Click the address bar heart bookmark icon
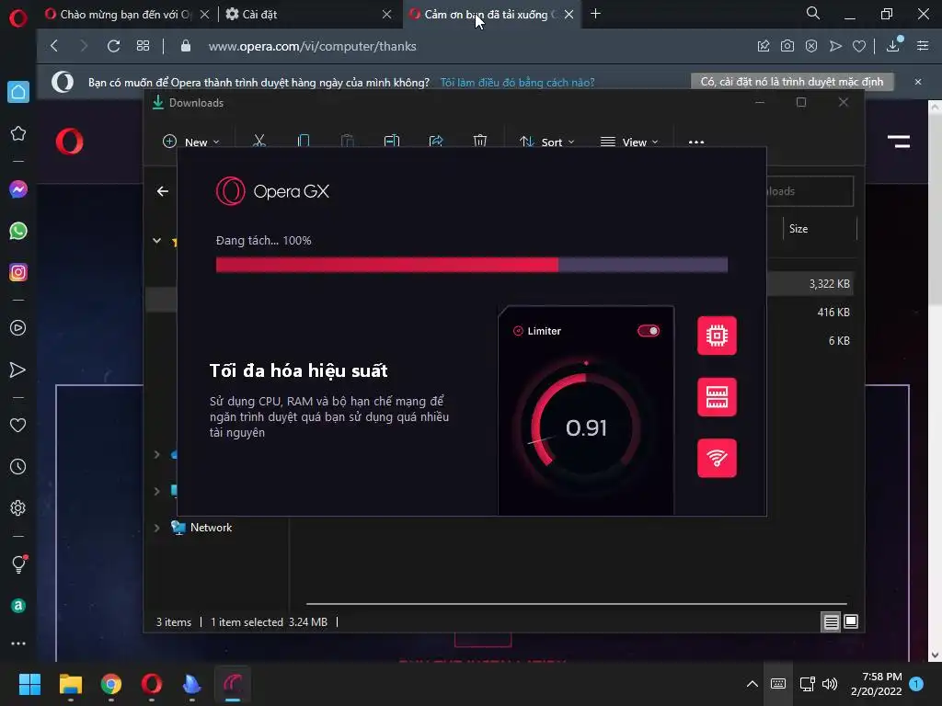Screen dimensions: 942x706 (859, 46)
